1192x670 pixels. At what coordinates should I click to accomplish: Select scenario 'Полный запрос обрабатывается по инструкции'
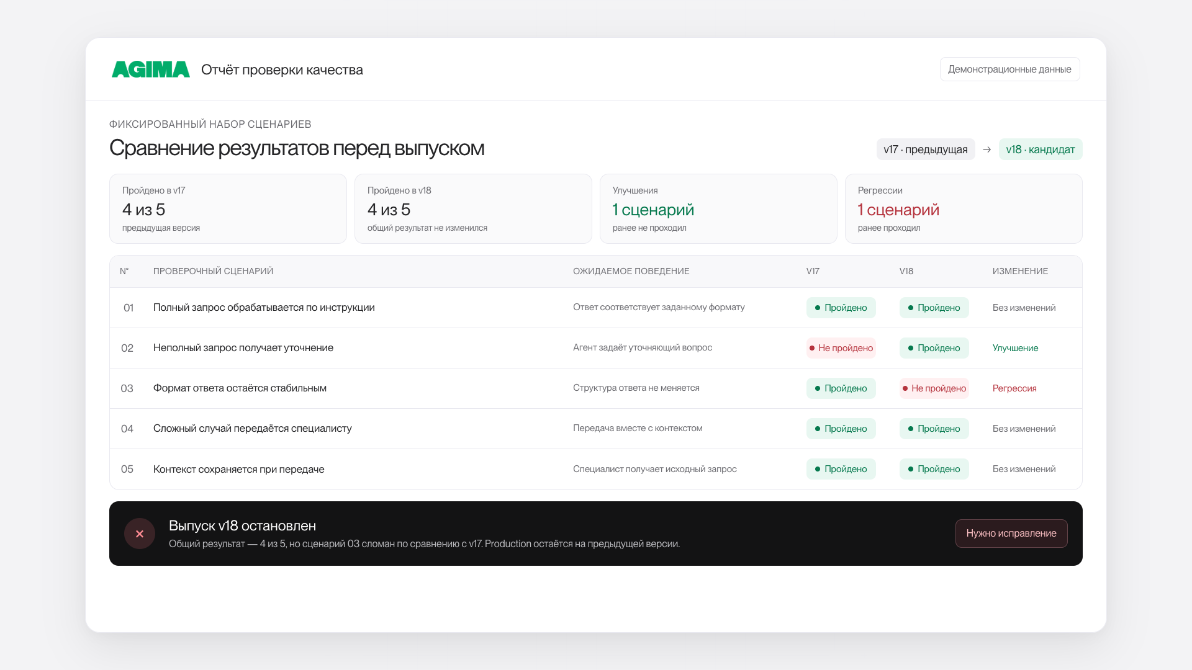point(264,308)
